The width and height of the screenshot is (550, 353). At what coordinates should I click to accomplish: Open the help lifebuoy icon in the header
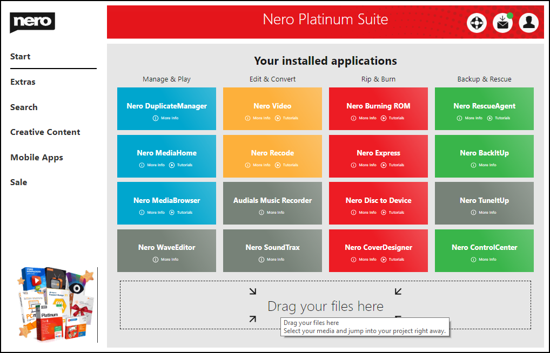click(477, 23)
